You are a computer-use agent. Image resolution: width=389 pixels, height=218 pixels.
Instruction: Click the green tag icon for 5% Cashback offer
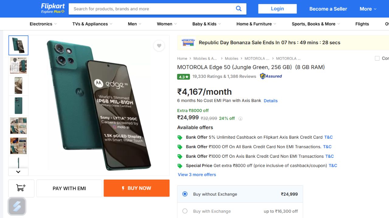pos(180,137)
